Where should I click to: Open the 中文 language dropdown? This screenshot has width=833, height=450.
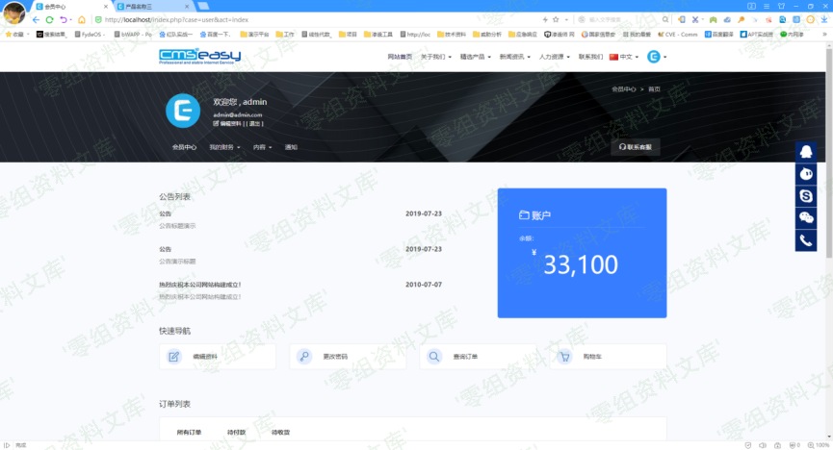(x=624, y=57)
